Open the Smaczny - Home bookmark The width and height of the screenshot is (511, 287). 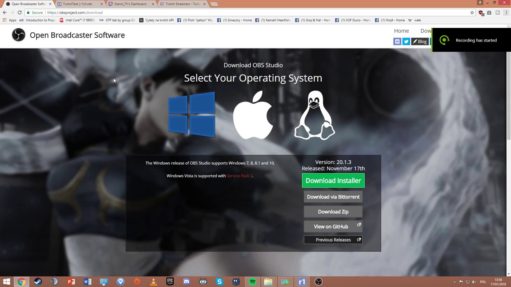coord(234,20)
